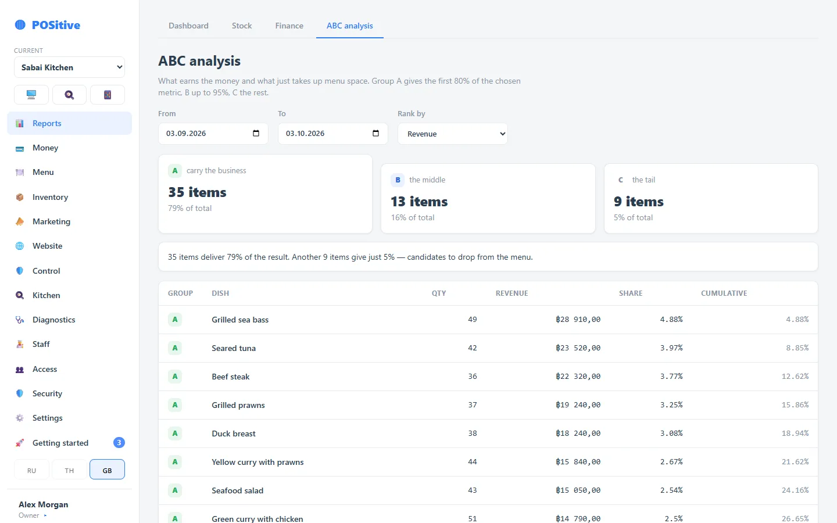
Task: Switch language to TH
Action: coord(69,470)
